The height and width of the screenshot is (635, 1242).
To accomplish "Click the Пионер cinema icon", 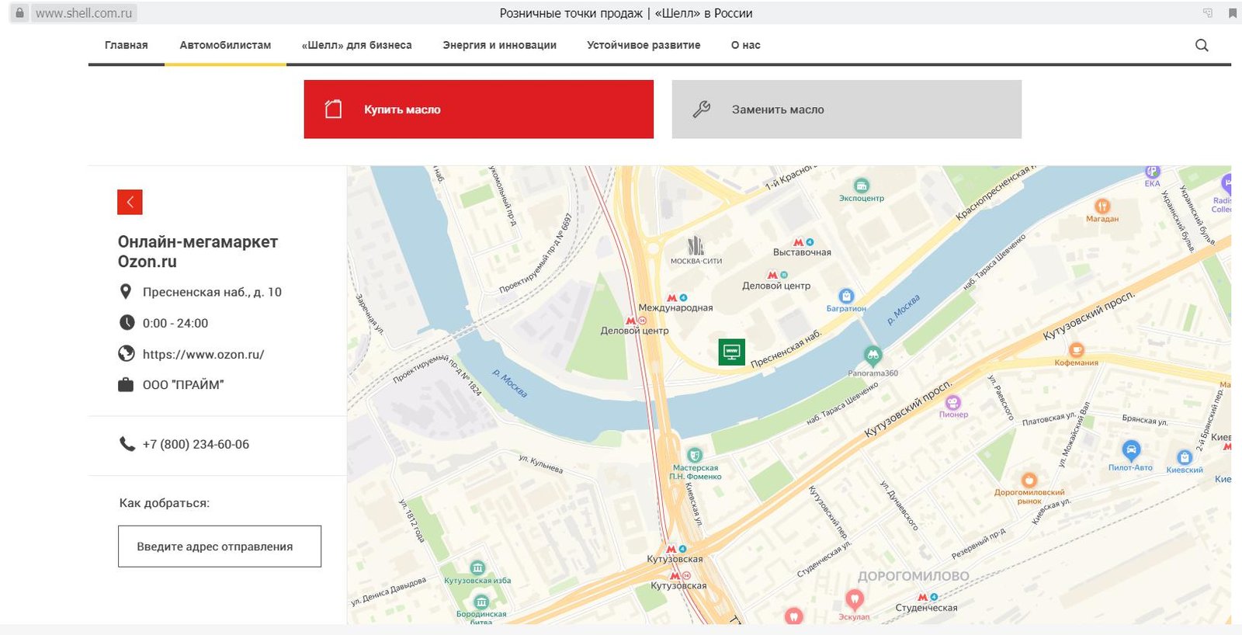I will 953,402.
